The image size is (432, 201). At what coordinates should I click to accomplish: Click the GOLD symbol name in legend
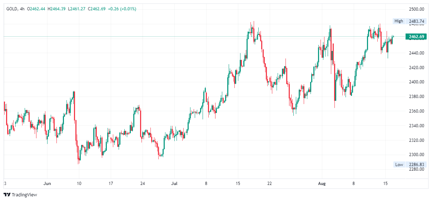point(12,9)
